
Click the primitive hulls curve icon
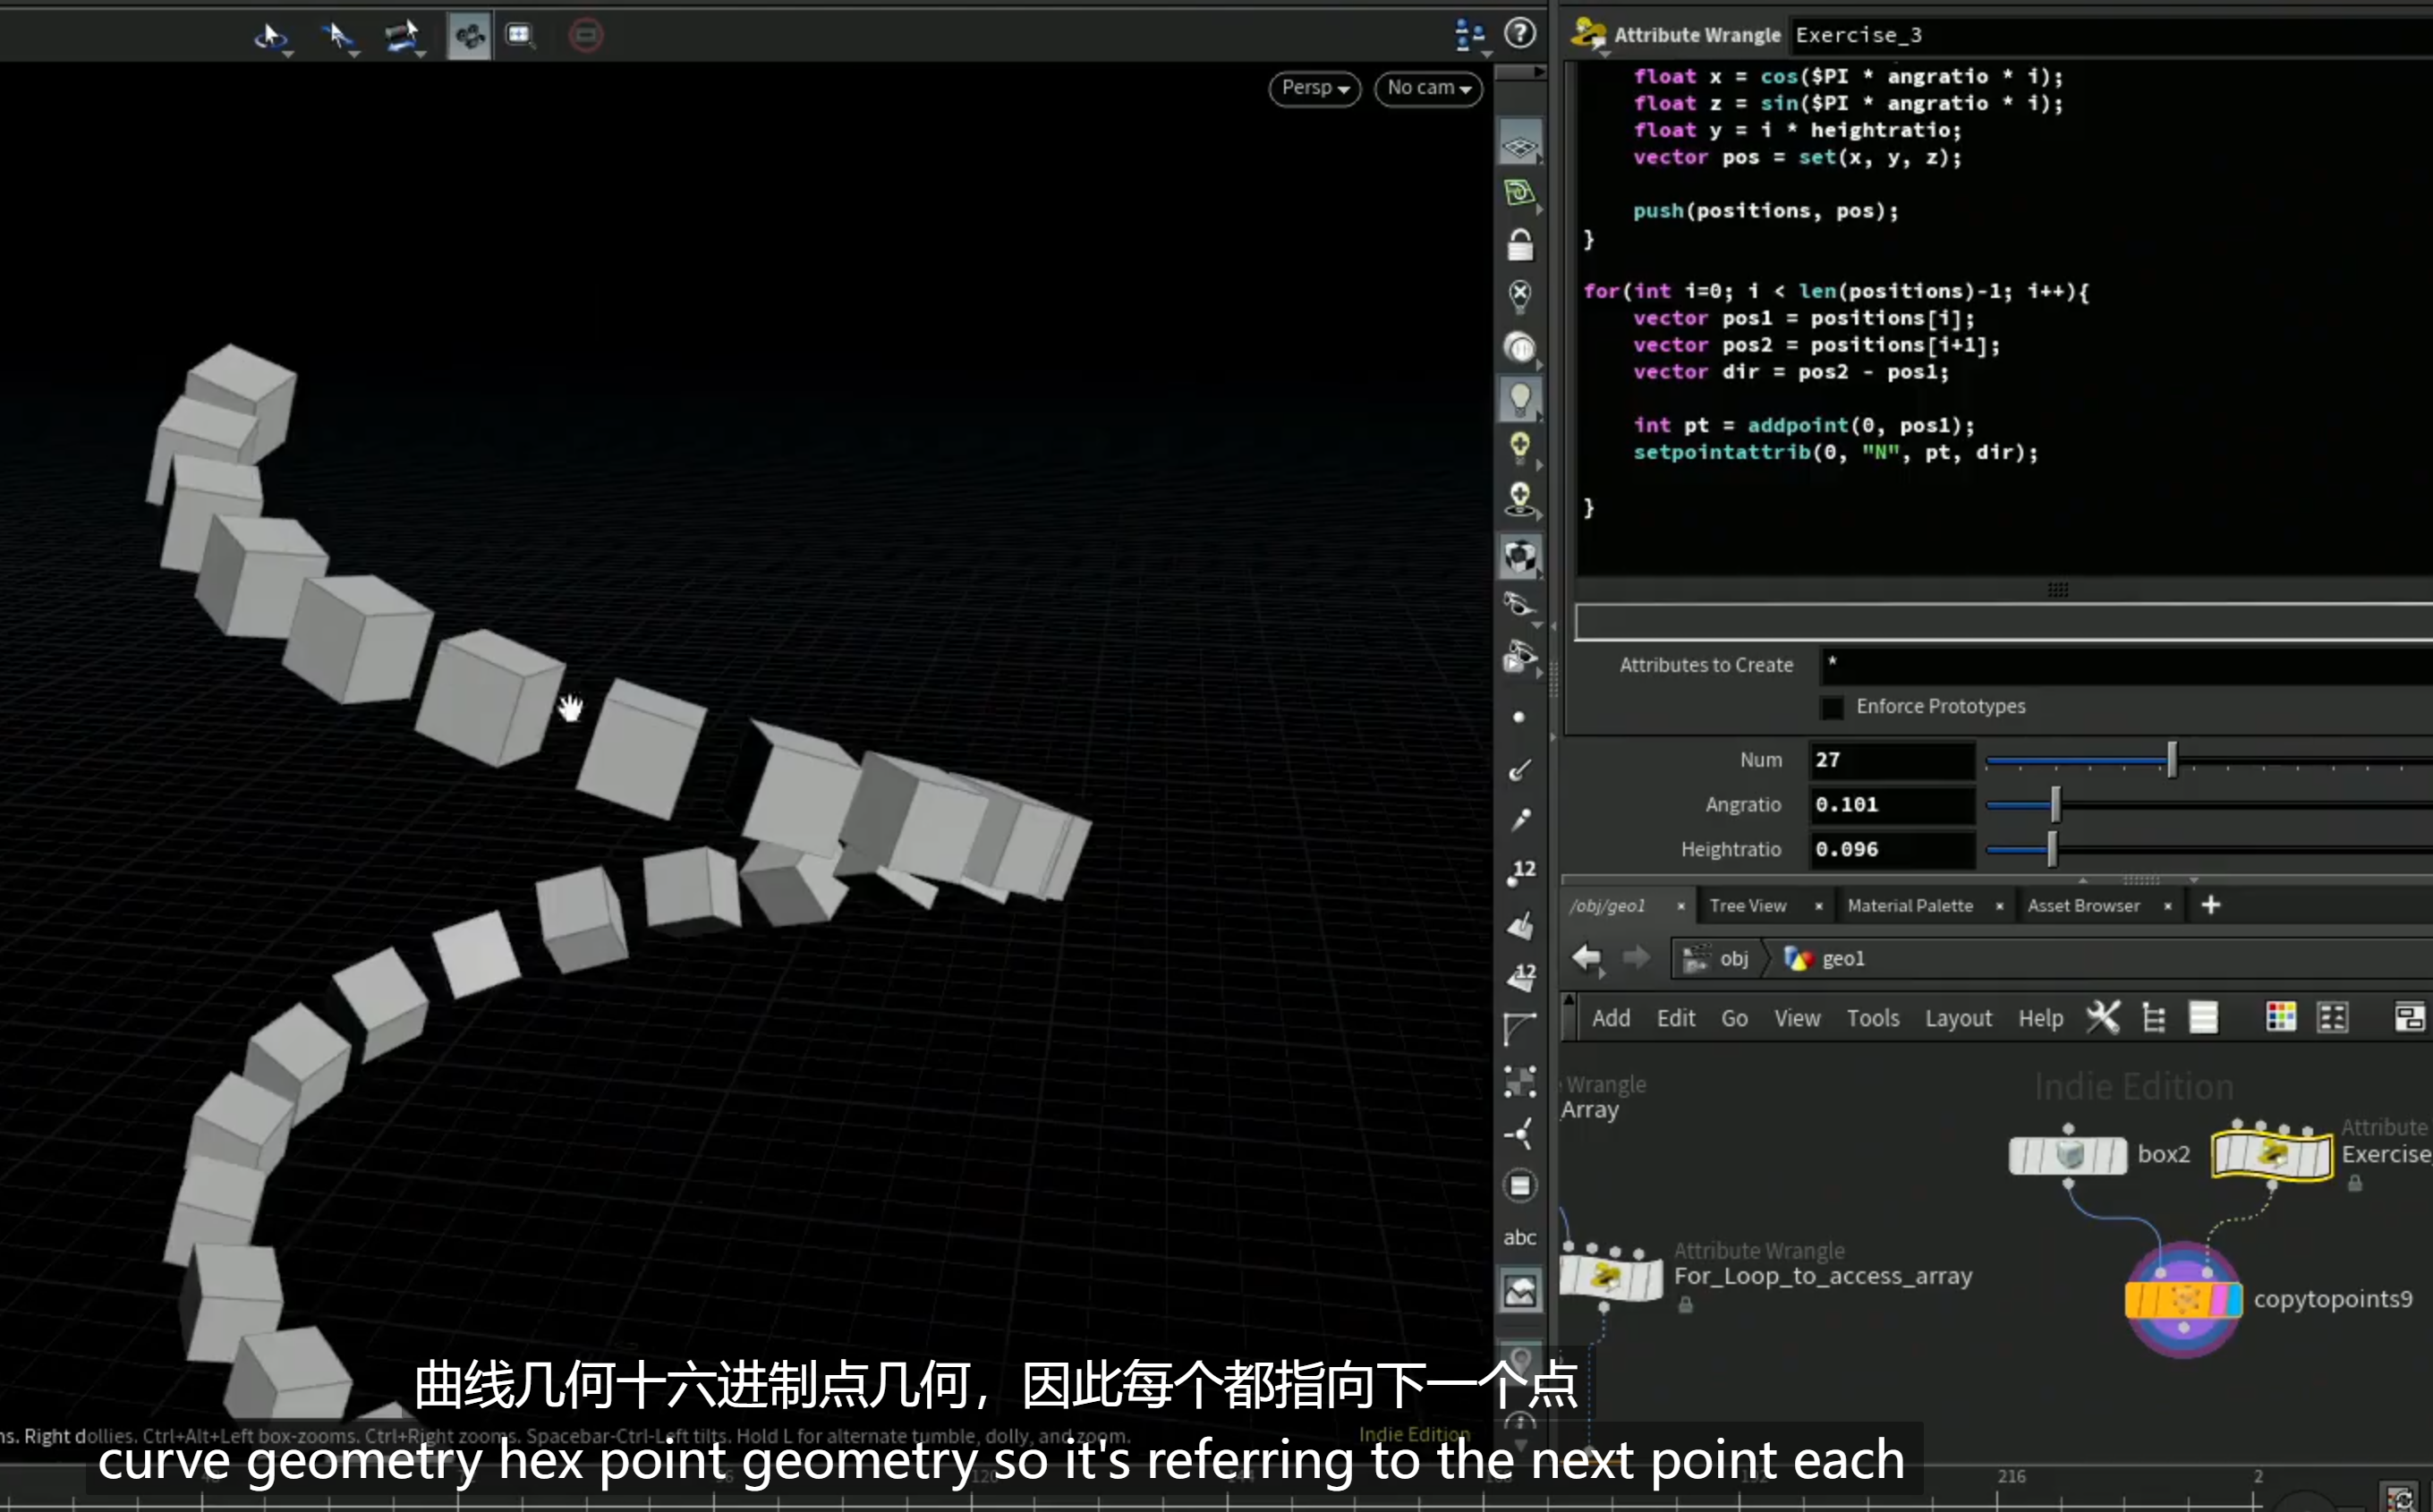coord(1520,1029)
